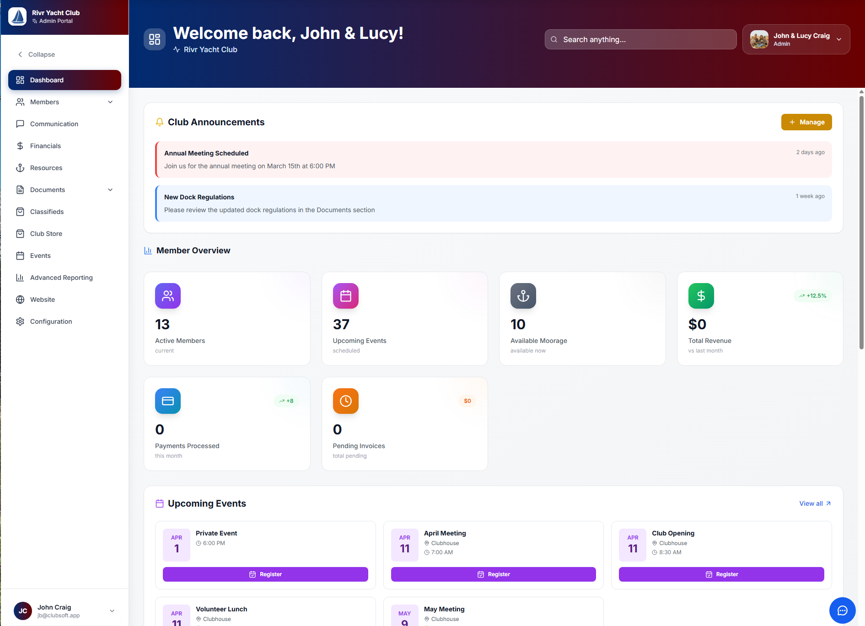Click the Rivr Yacht Club subtitle under welcome
Image resolution: width=865 pixels, height=626 pixels.
point(210,49)
